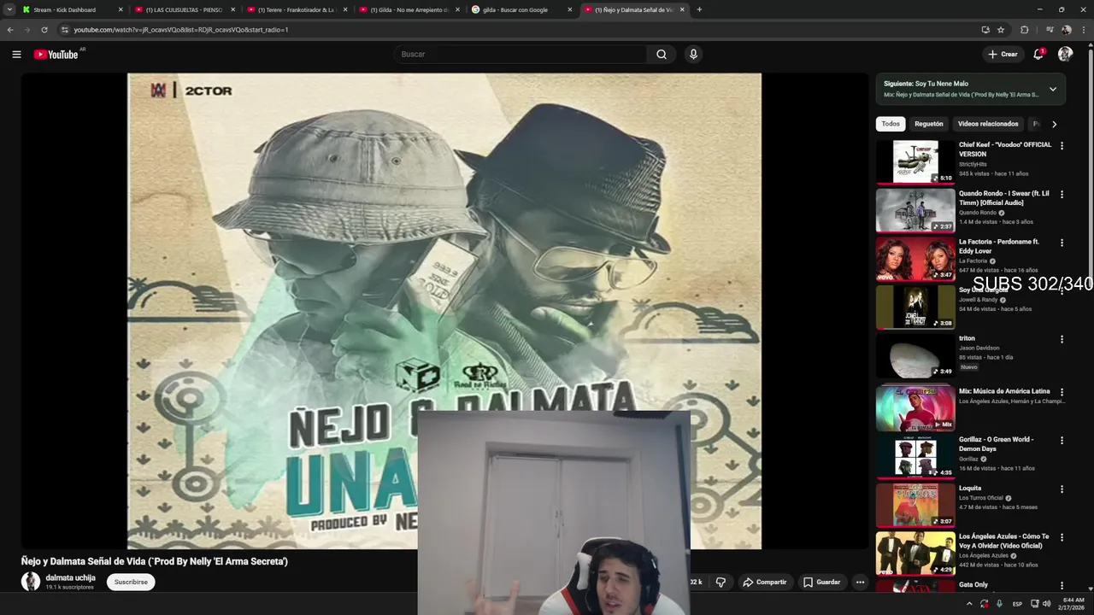The width and height of the screenshot is (1094, 615).
Task: Select the Todos filter chip
Action: pyautogui.click(x=891, y=124)
